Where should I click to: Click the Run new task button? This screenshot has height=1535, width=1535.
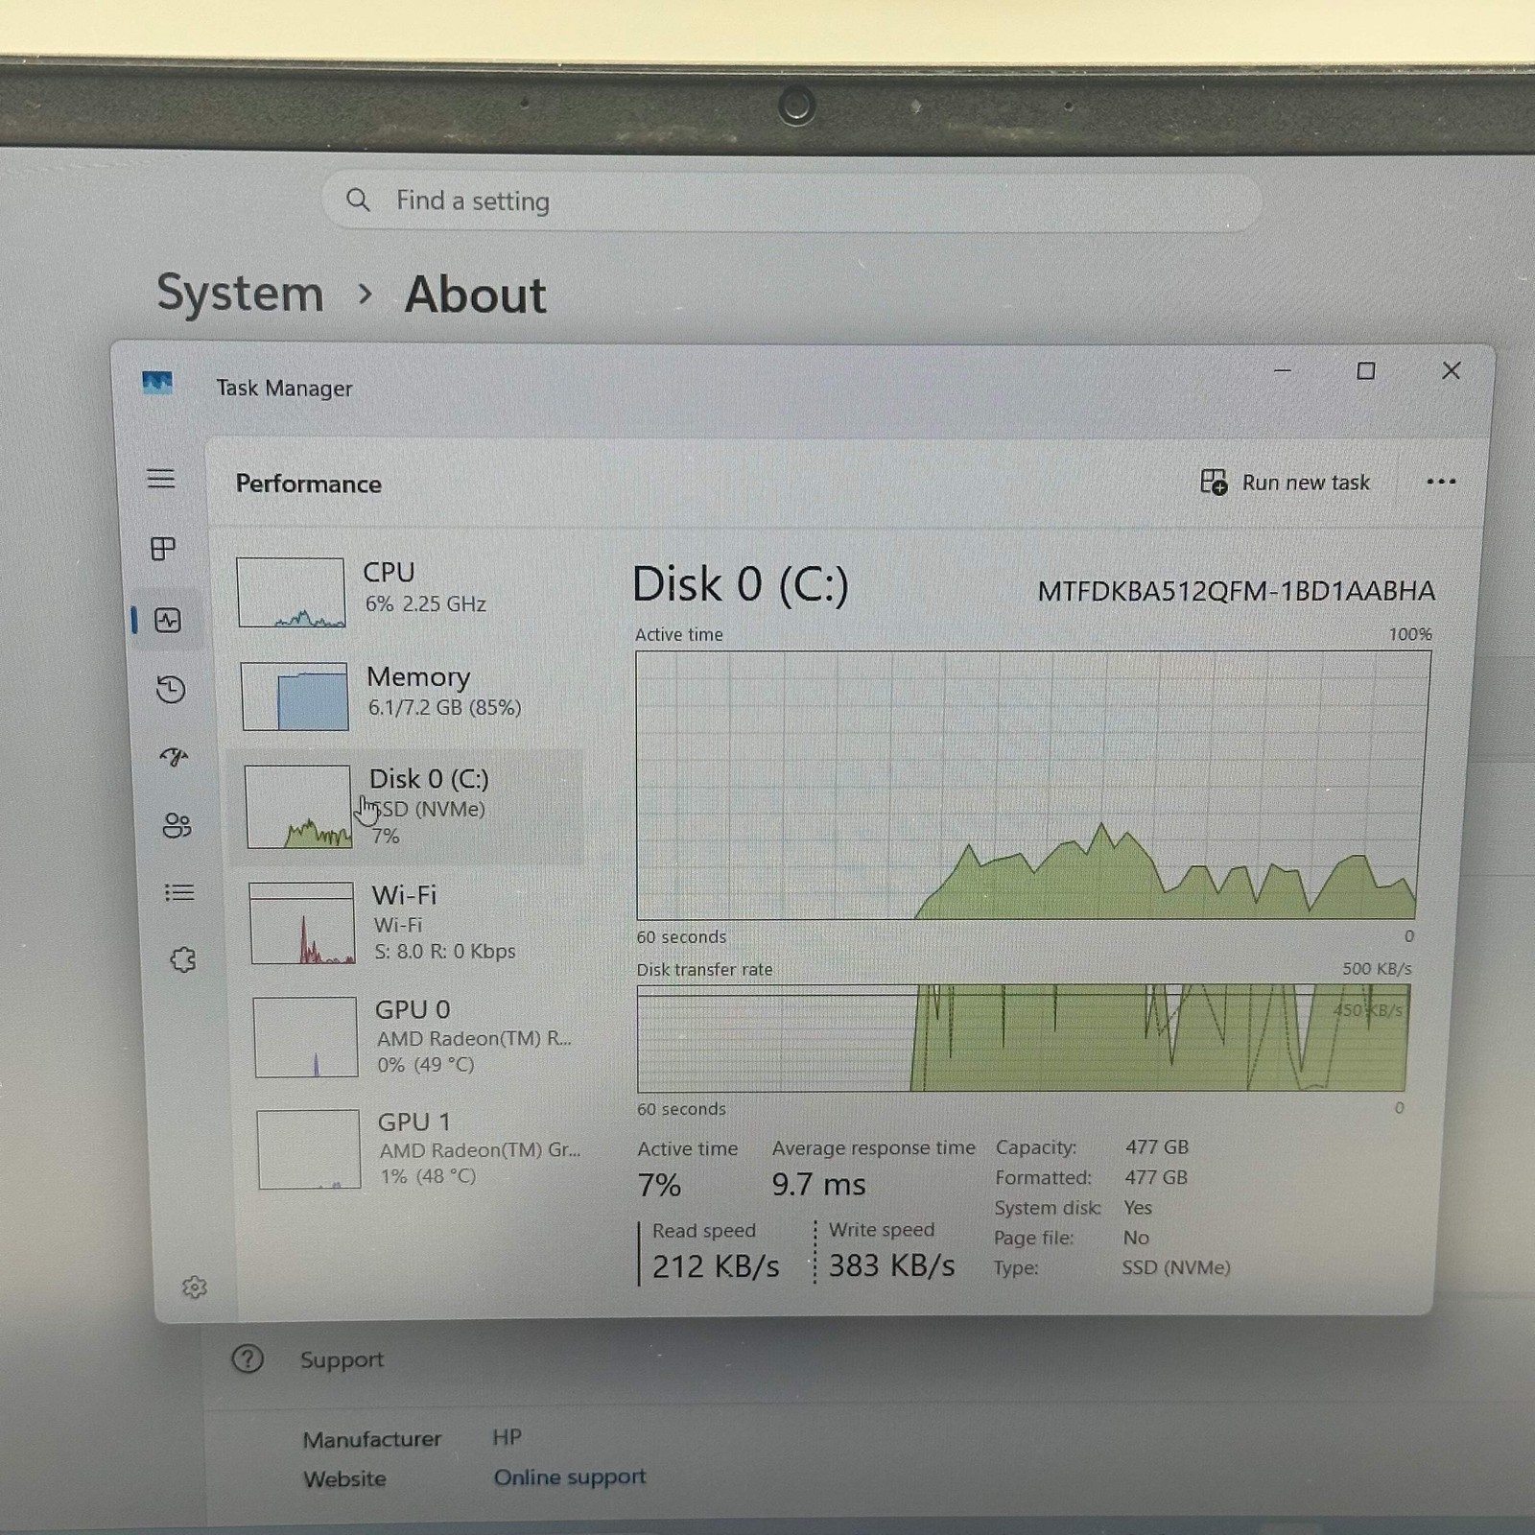[x=1286, y=482]
